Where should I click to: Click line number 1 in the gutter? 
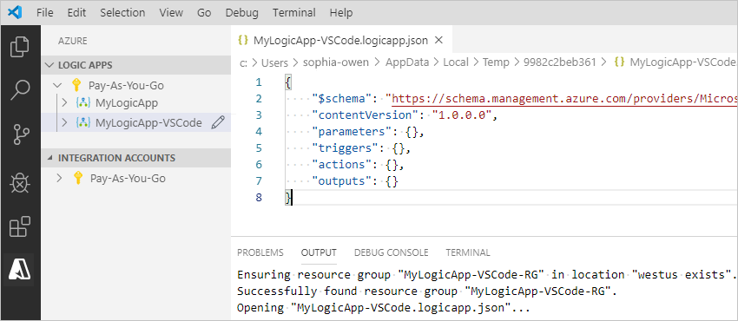pyautogui.click(x=258, y=82)
